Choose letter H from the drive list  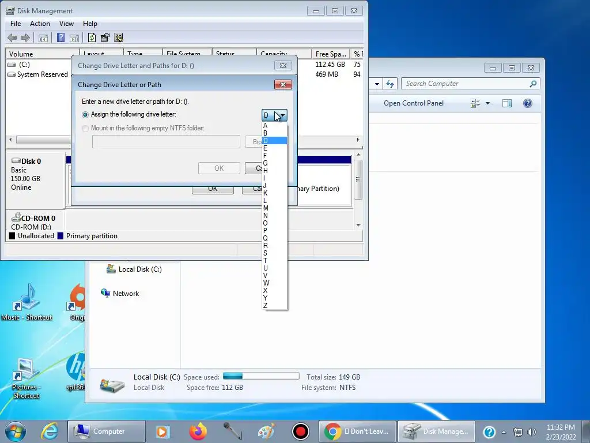tap(275, 170)
